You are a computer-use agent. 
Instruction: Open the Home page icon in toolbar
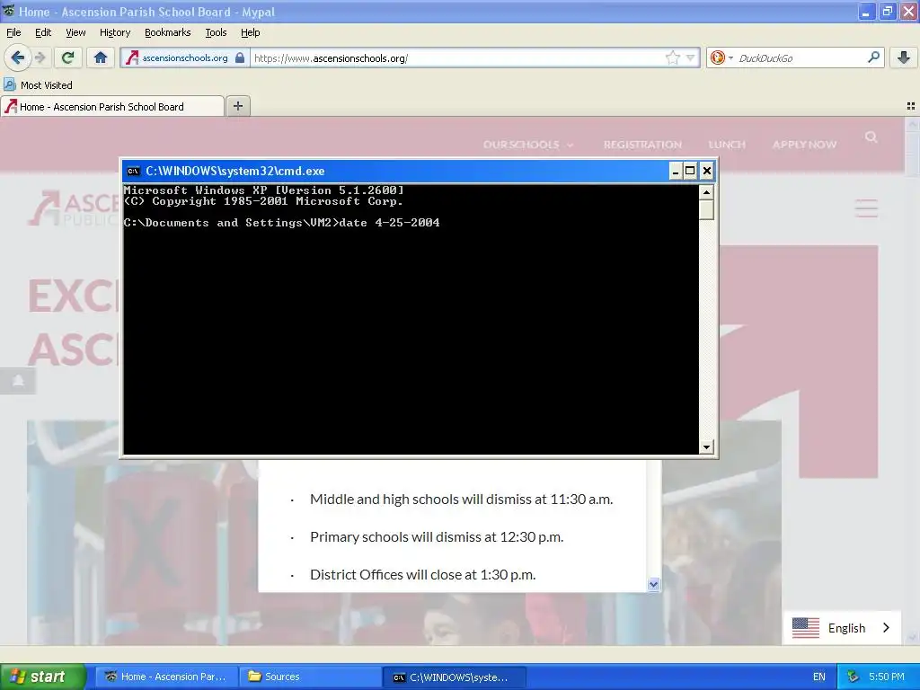101,57
